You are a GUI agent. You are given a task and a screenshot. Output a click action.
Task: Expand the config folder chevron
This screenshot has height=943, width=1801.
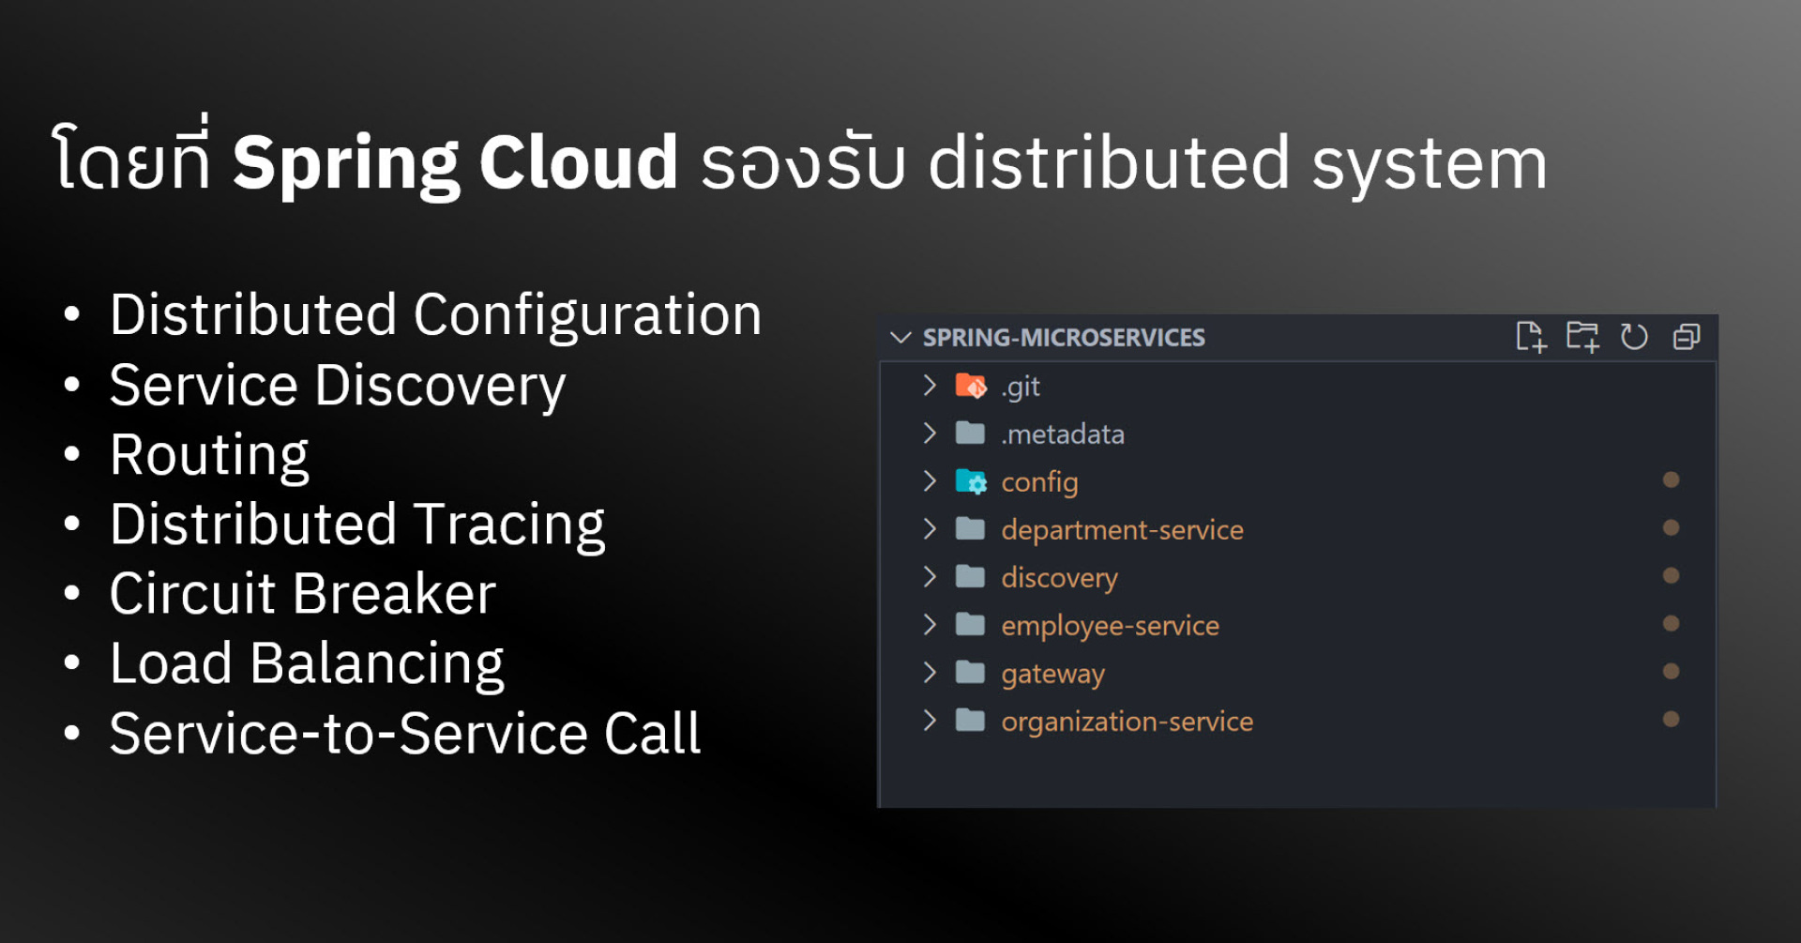[930, 480]
